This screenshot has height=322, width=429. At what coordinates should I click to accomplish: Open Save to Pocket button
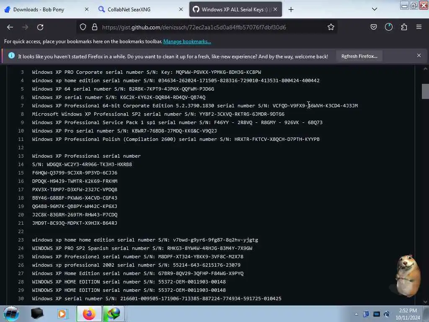pos(373,27)
